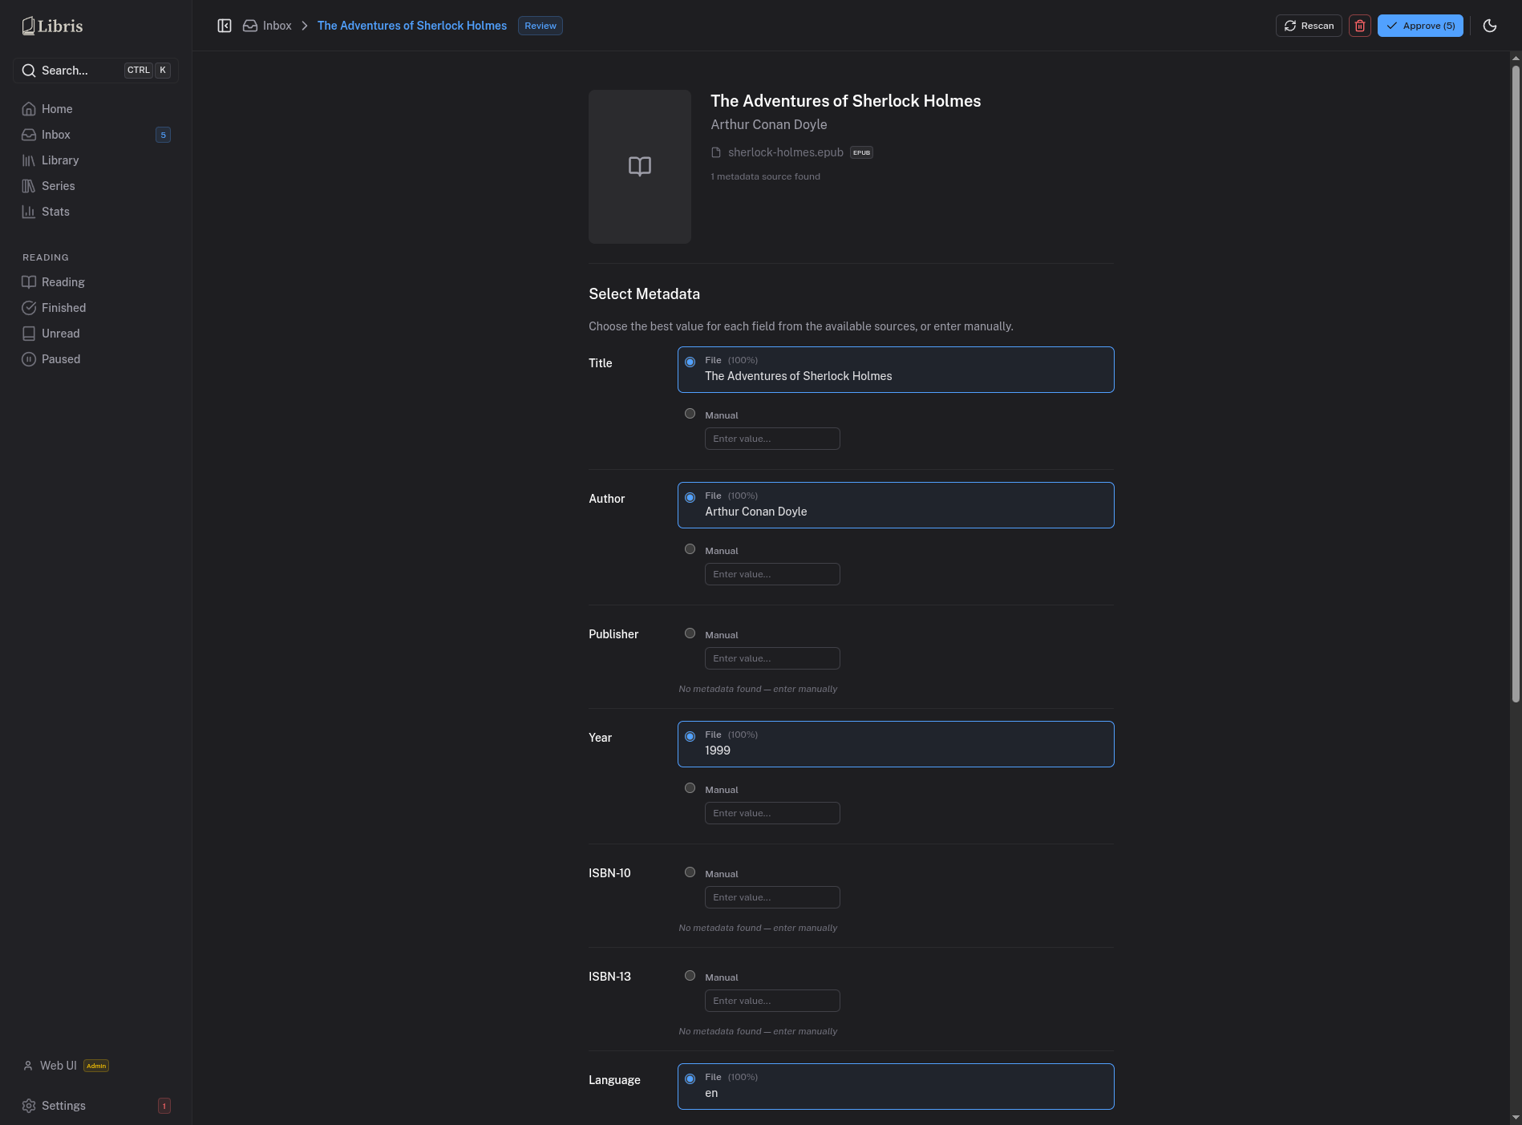Screen dimensions: 1522x1125
Task: Show Paused books list
Action: [x=95, y=359]
